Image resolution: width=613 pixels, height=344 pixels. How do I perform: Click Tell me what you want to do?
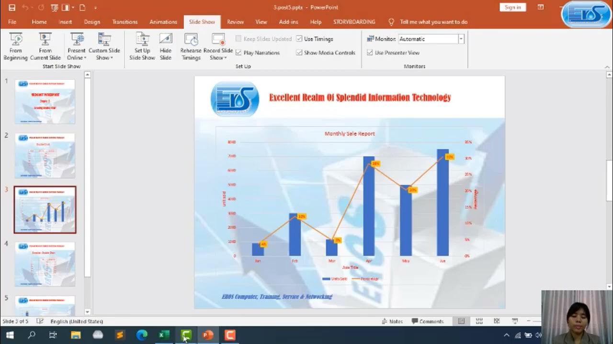click(433, 22)
